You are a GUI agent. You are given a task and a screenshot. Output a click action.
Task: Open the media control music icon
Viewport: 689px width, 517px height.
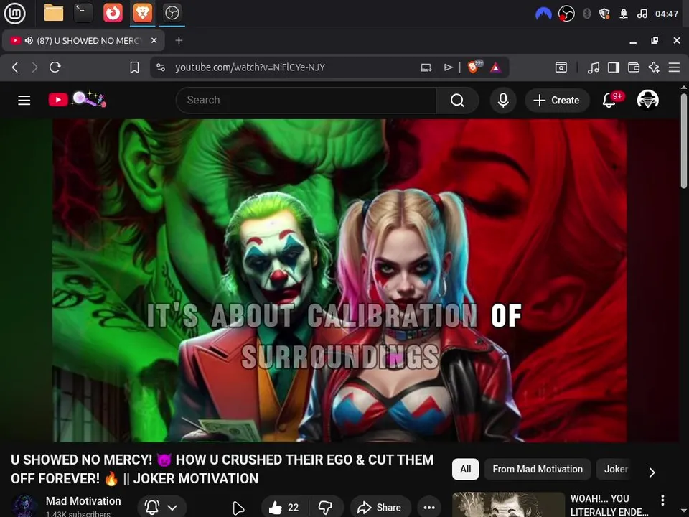tap(594, 67)
